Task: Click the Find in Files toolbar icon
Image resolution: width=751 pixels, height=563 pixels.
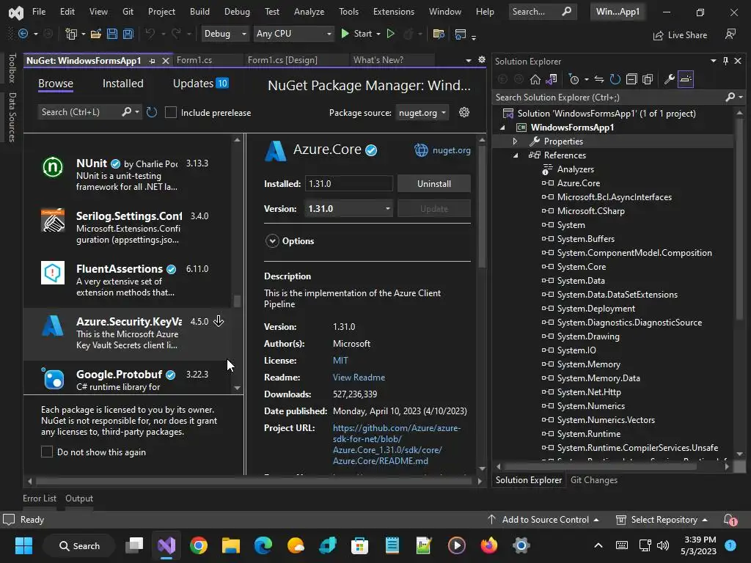Action: [x=439, y=34]
